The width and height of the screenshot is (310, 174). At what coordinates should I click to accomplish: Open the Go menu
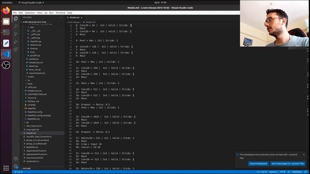pyautogui.click(x=46, y=13)
